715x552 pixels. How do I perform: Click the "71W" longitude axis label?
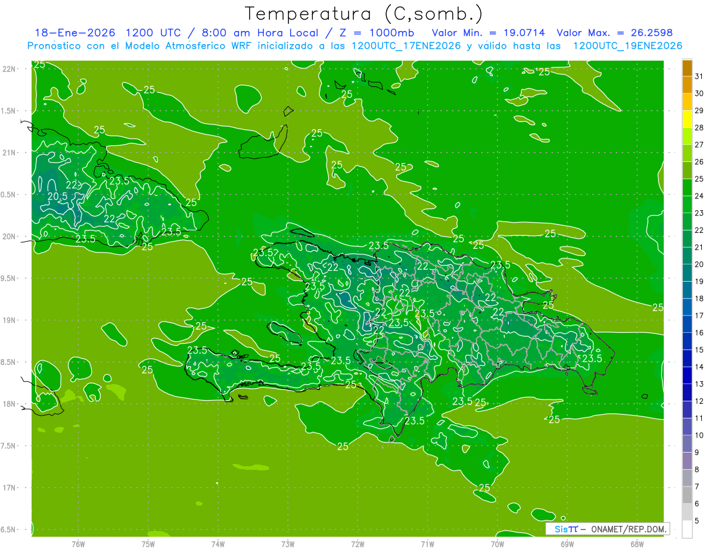click(427, 544)
